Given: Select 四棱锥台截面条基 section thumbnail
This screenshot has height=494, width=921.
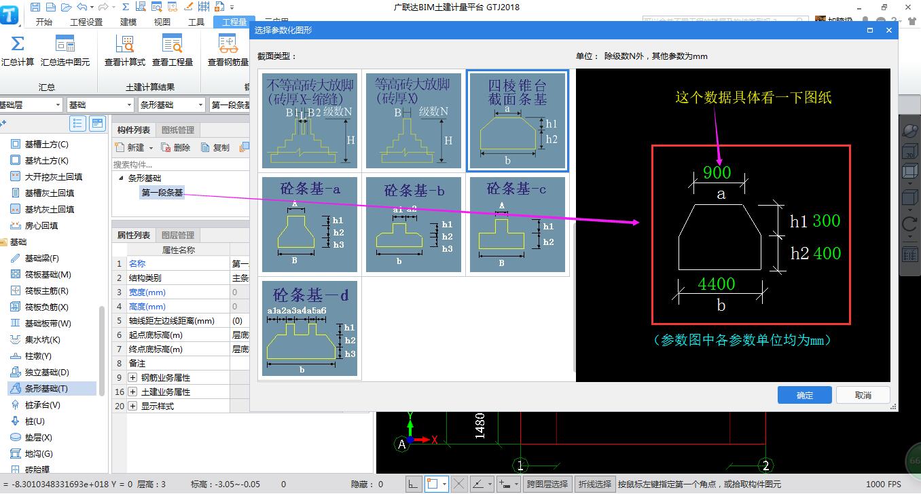Looking at the screenshot, I should 518,121.
